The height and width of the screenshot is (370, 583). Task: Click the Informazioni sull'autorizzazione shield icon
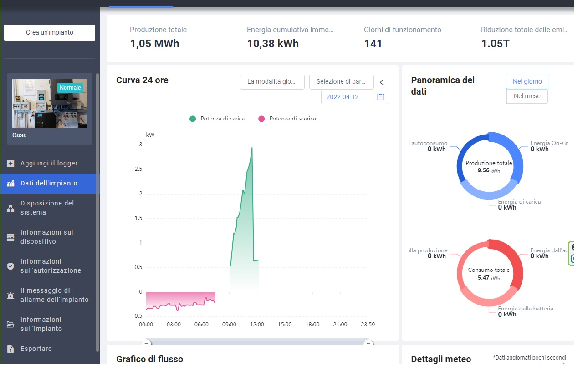click(10, 266)
